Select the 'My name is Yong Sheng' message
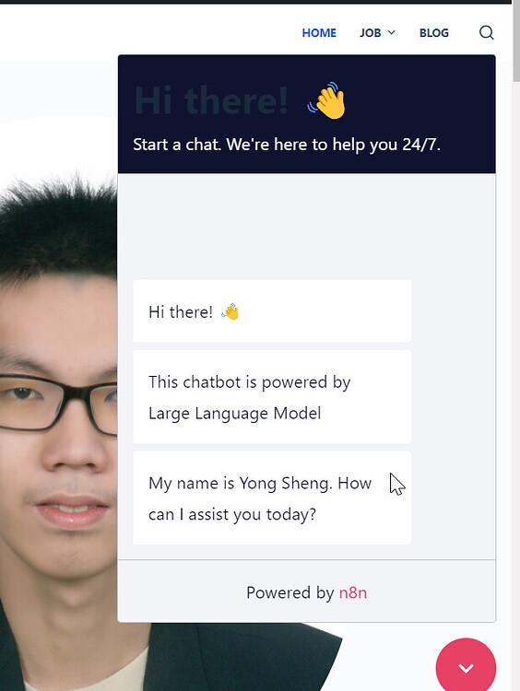 coord(272,498)
